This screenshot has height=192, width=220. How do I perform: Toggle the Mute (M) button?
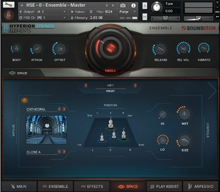145,17
